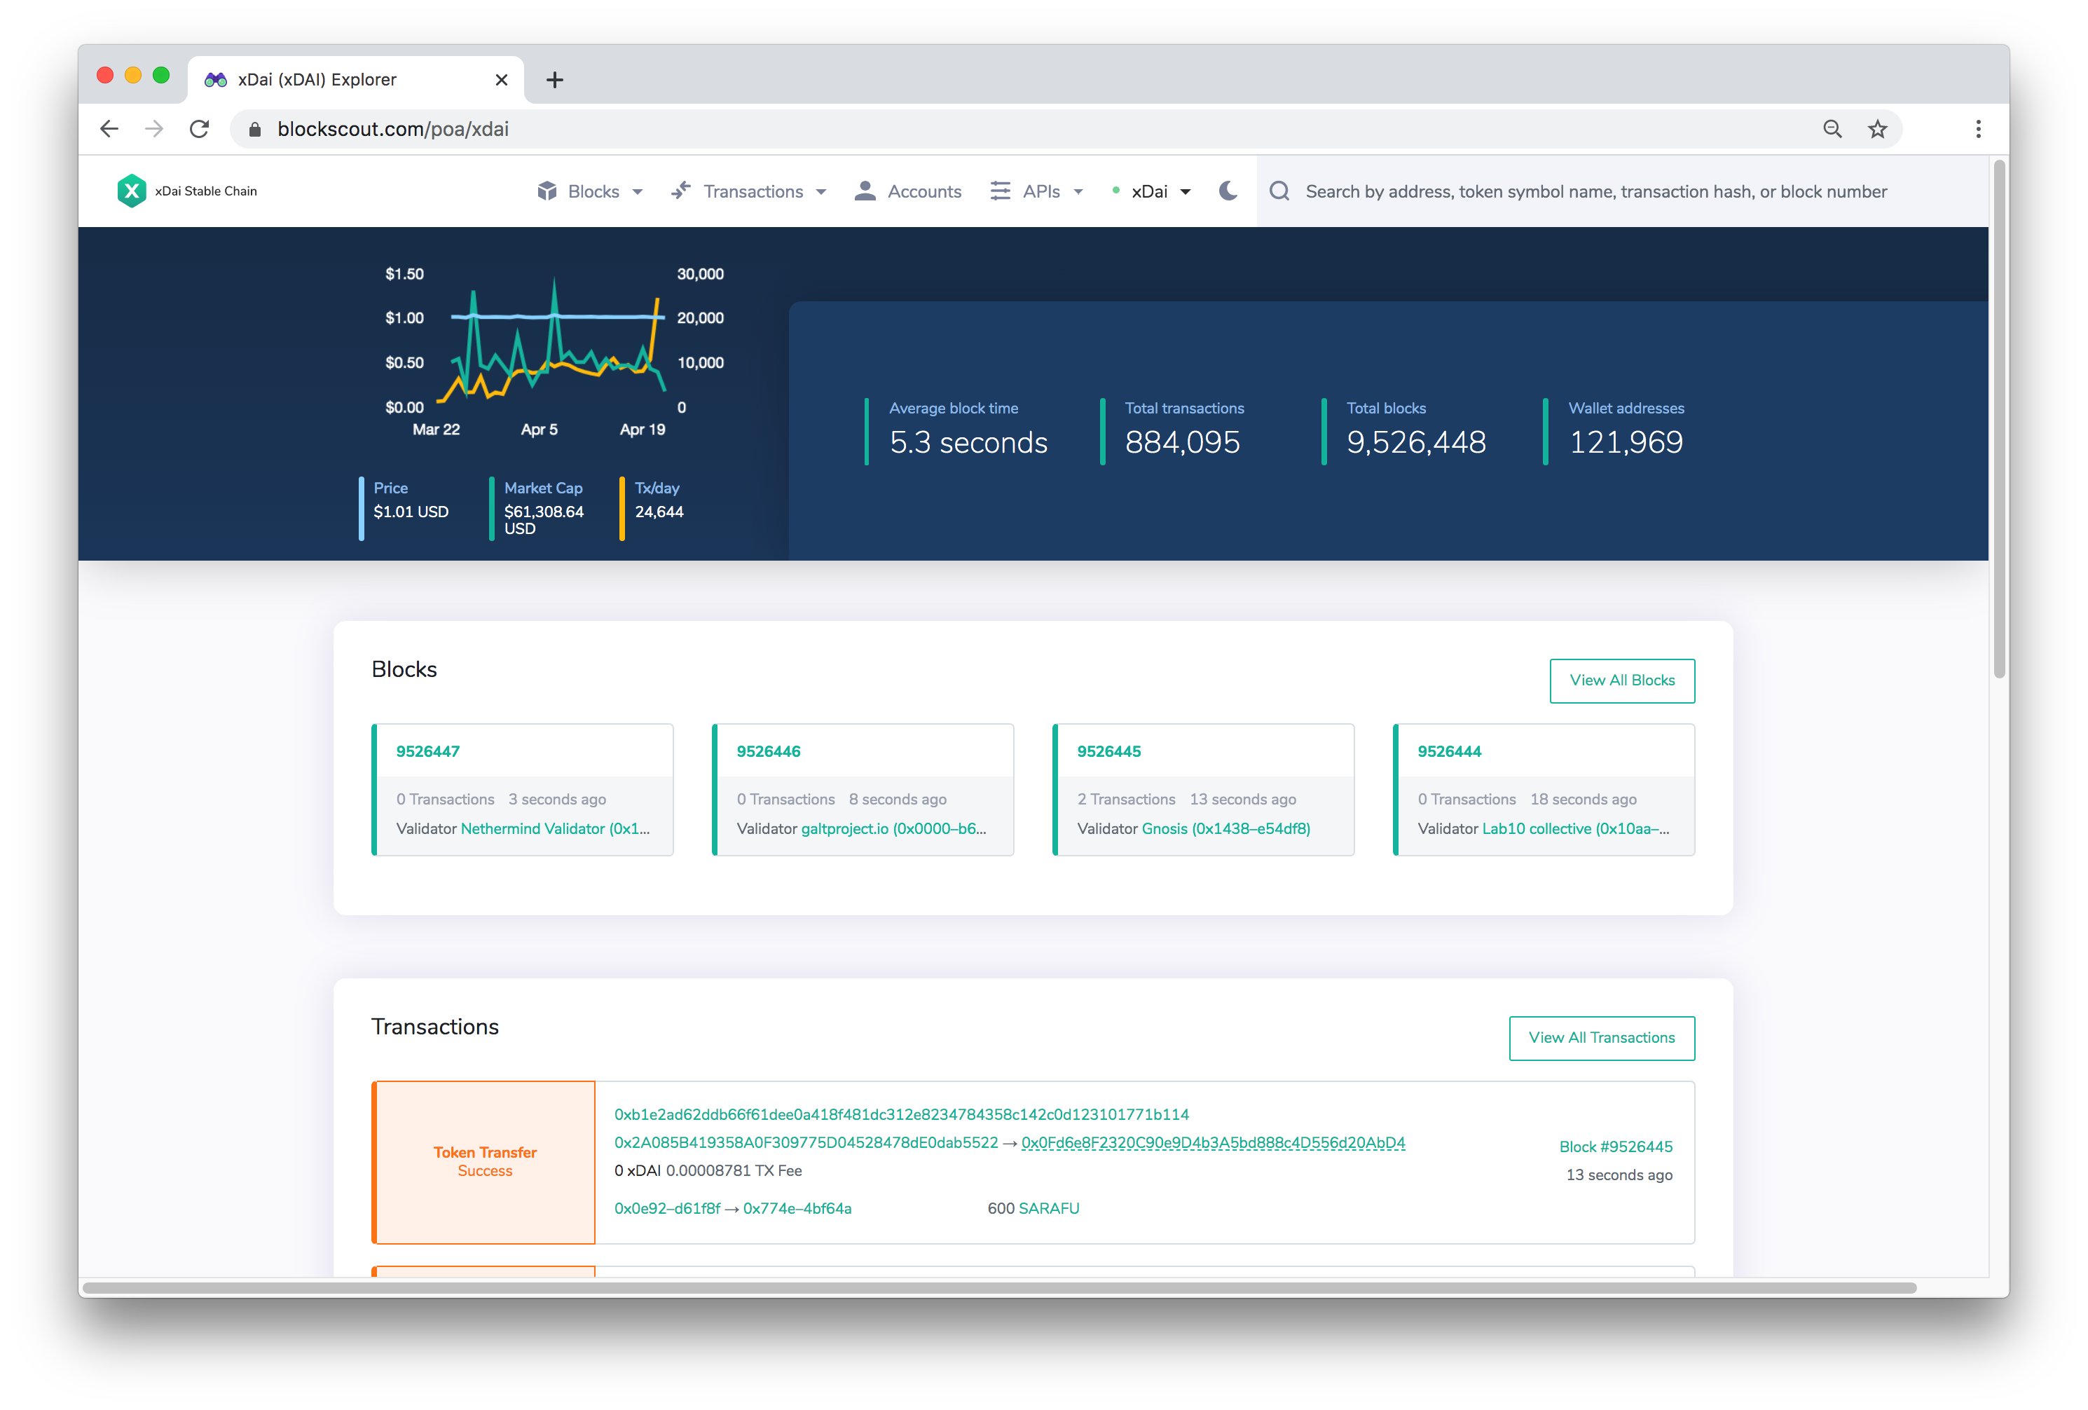Click the search magnifier icon in navbar
The width and height of the screenshot is (2088, 1410).
(x=1279, y=191)
